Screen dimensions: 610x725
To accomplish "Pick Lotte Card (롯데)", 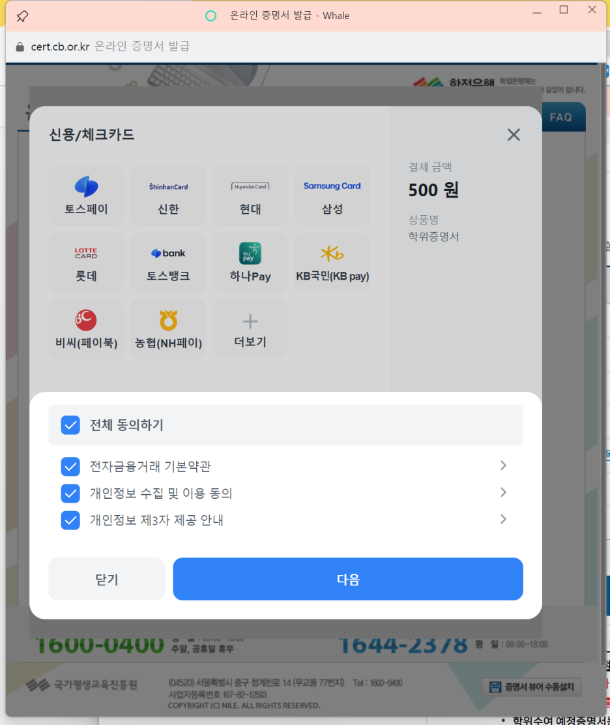I will pyautogui.click(x=87, y=262).
